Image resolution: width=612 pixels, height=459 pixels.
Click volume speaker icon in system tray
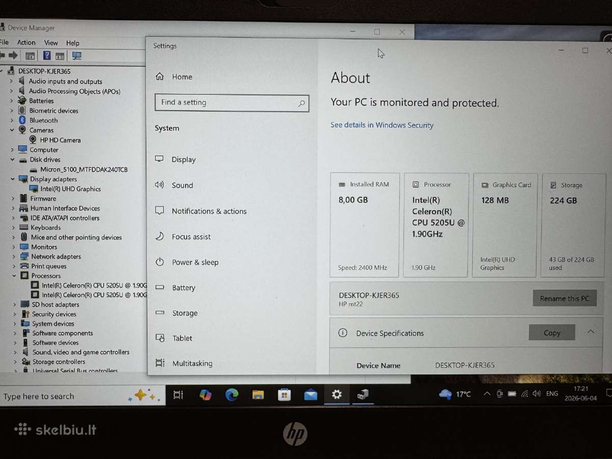point(536,394)
